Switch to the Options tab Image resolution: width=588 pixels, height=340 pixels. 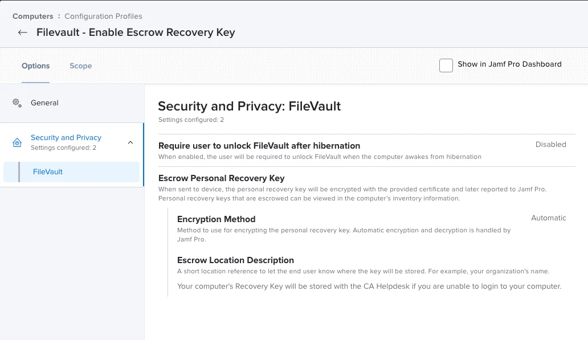point(36,66)
